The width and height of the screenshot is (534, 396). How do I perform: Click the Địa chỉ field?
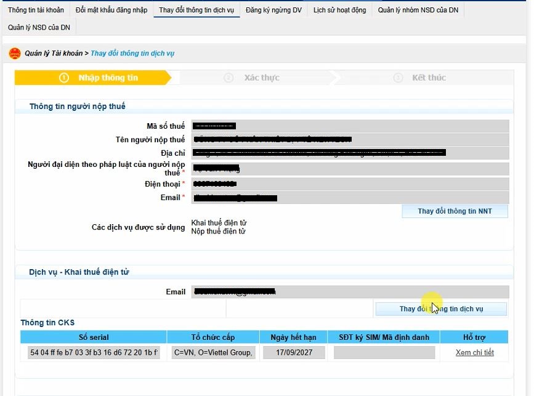click(x=350, y=153)
